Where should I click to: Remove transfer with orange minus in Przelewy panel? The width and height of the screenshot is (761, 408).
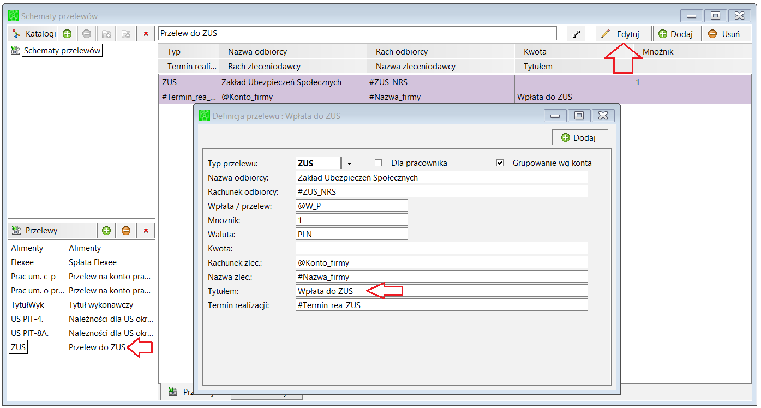click(126, 231)
